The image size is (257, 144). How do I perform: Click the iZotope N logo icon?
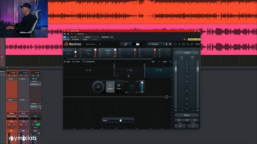coord(198,44)
